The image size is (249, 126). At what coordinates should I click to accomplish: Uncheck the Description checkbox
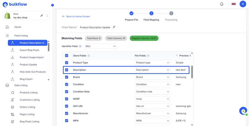pos(67,70)
